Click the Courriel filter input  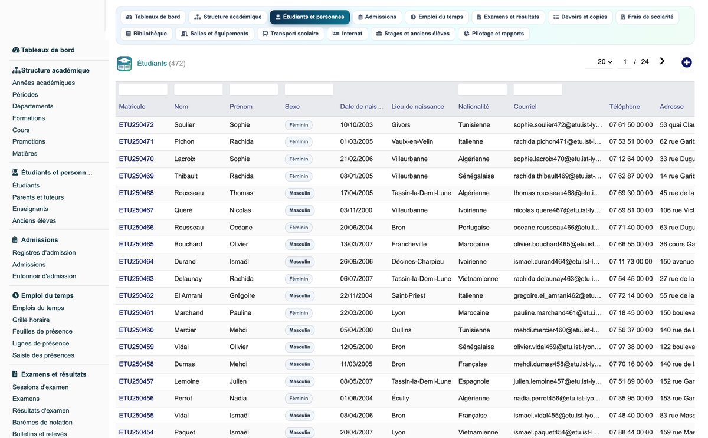click(x=538, y=90)
